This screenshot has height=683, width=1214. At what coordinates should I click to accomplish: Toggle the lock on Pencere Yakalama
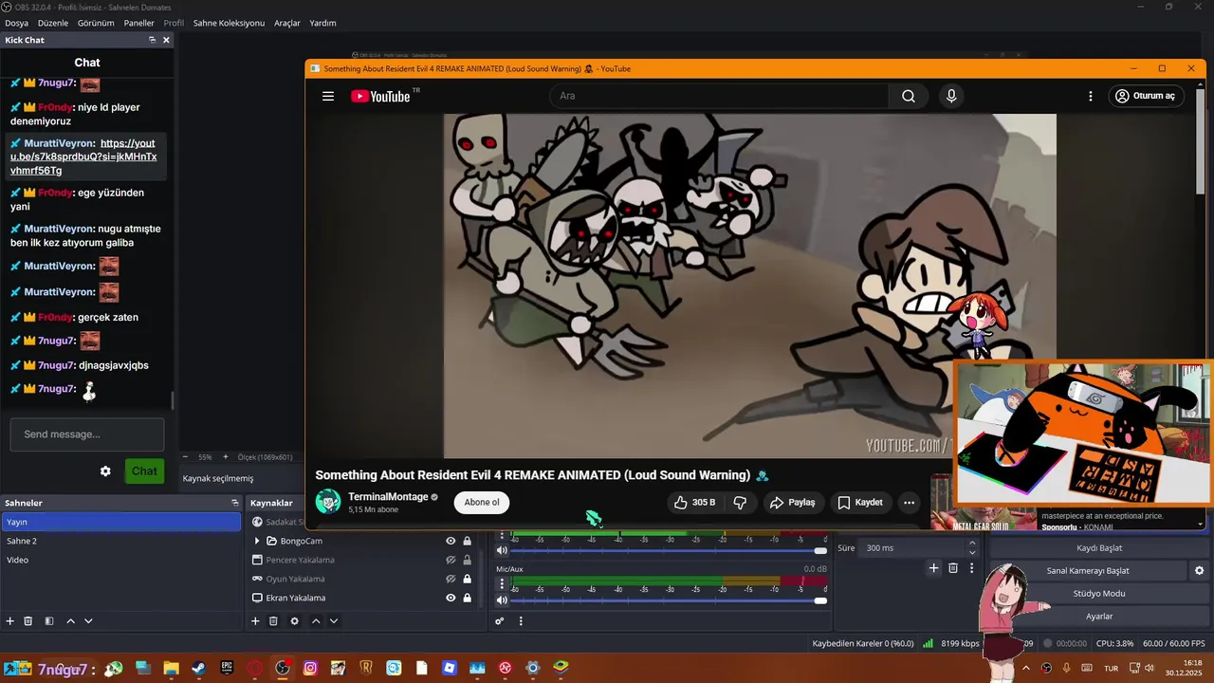(467, 560)
